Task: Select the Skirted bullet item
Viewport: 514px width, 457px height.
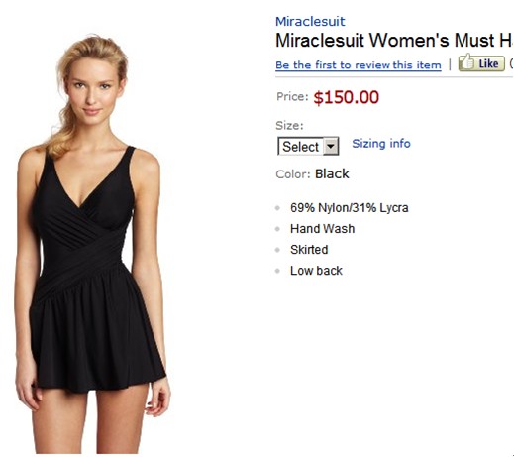Action: click(x=309, y=250)
